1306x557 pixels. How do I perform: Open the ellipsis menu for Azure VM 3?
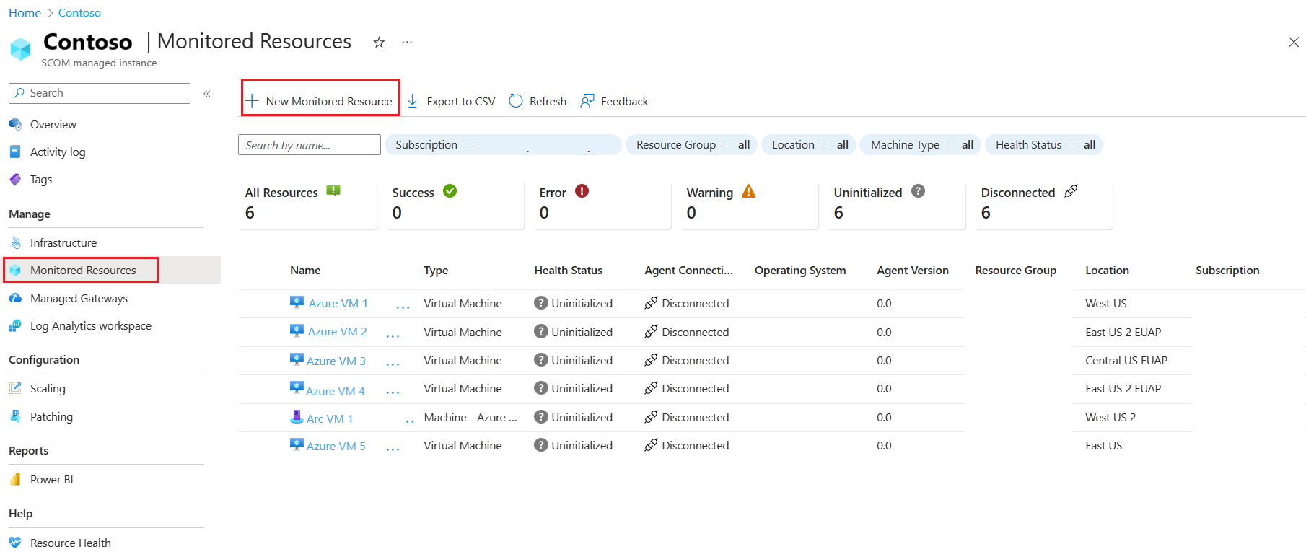393,364
